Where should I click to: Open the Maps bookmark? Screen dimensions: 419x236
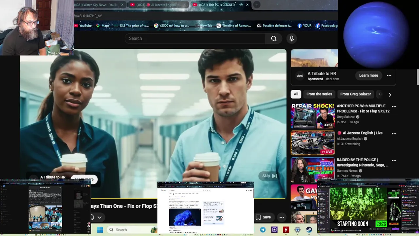(103, 26)
